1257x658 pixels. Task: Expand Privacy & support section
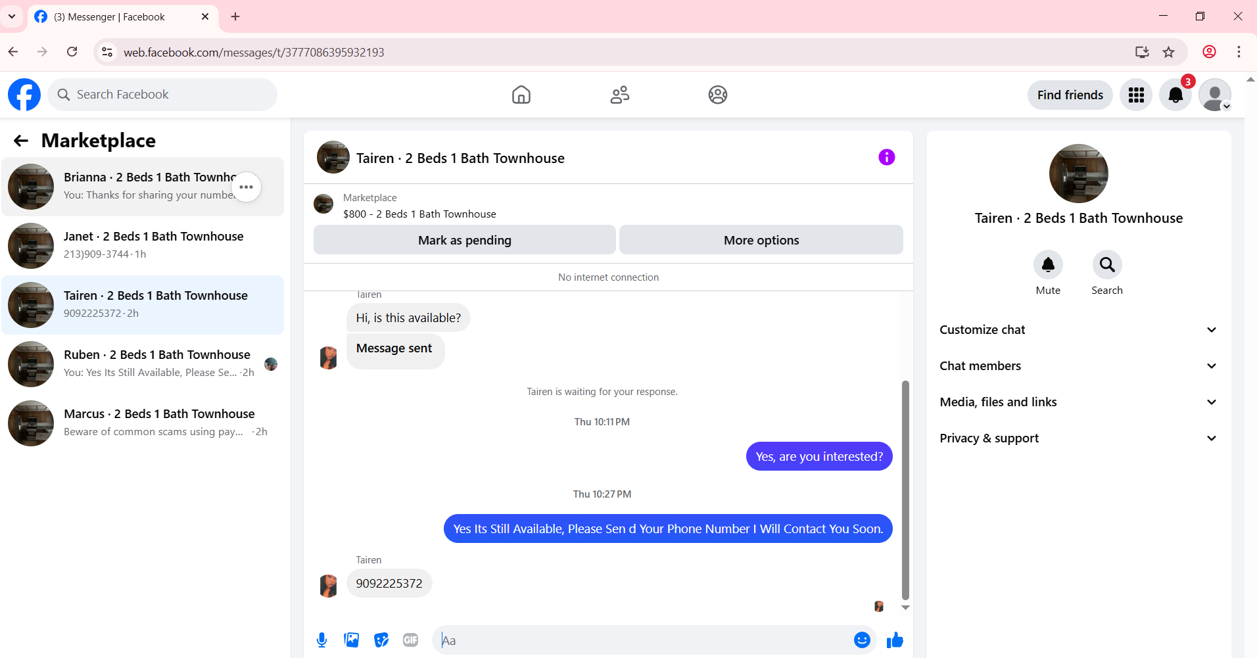[x=1078, y=438]
